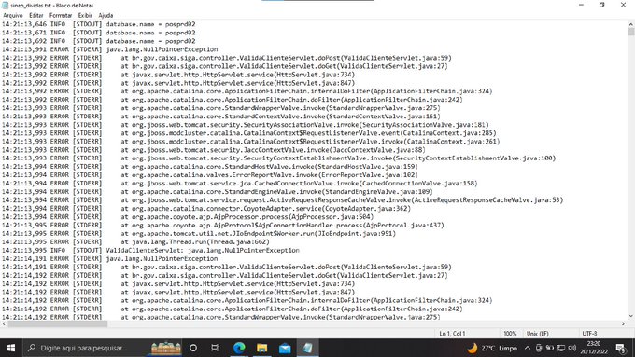The image size is (635, 357).
Task: Open the Arquivo menu
Action: point(13,15)
